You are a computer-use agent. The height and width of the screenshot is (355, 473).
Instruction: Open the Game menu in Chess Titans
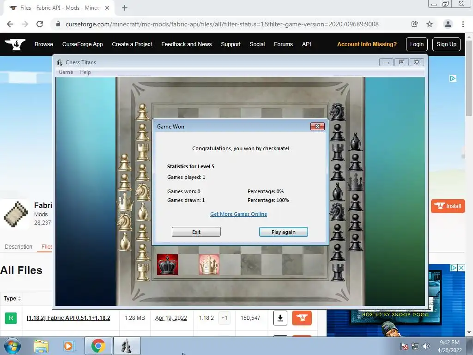click(66, 72)
